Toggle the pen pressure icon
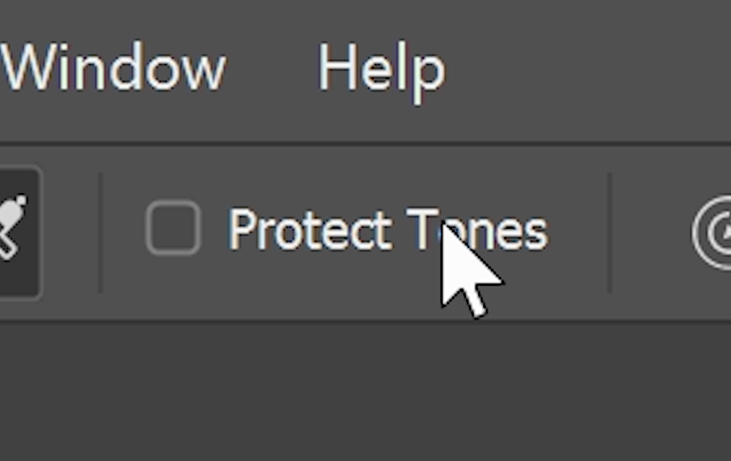 pyautogui.click(x=715, y=232)
